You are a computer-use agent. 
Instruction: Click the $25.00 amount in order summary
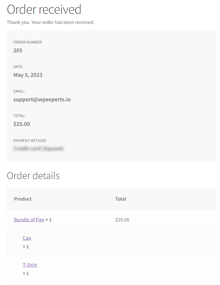[x=22, y=124]
